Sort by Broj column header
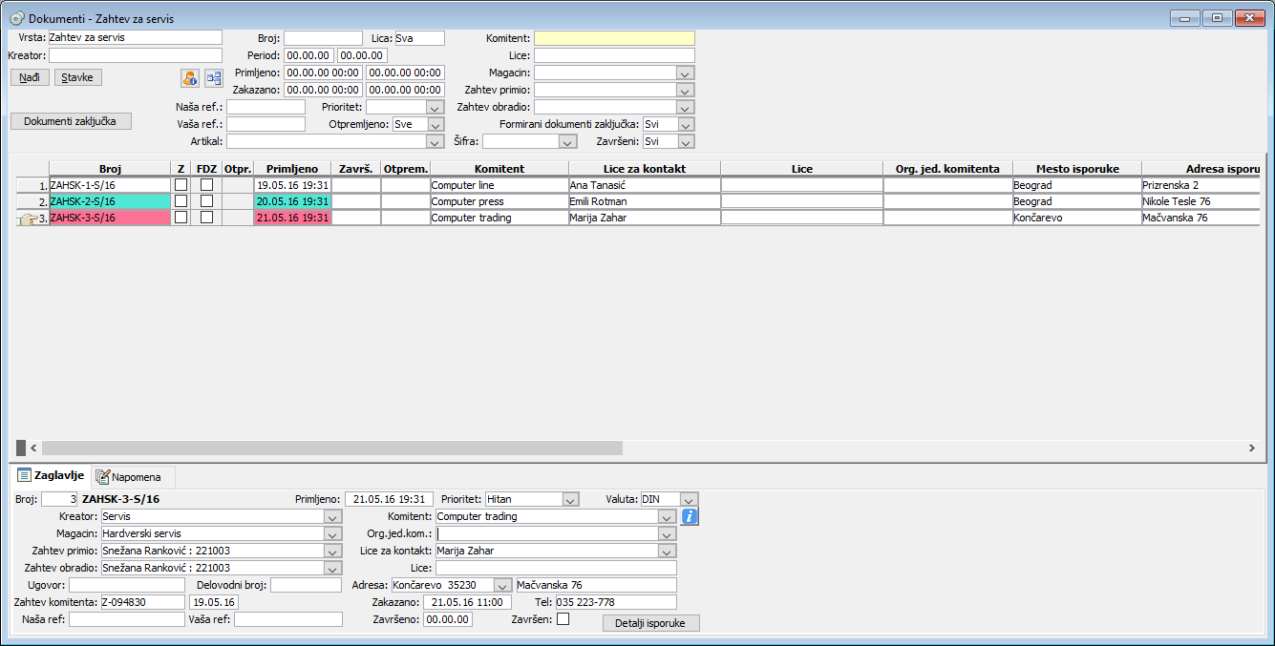Image resolution: width=1275 pixels, height=646 pixels. 110,169
